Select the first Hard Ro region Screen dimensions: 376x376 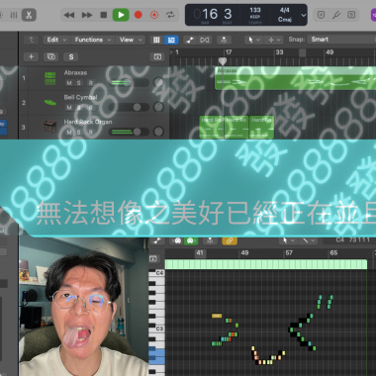click(x=212, y=127)
